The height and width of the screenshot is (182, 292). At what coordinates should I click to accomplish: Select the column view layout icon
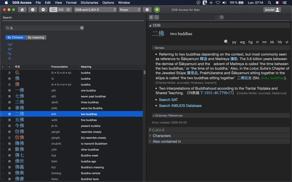(x=61, y=10)
